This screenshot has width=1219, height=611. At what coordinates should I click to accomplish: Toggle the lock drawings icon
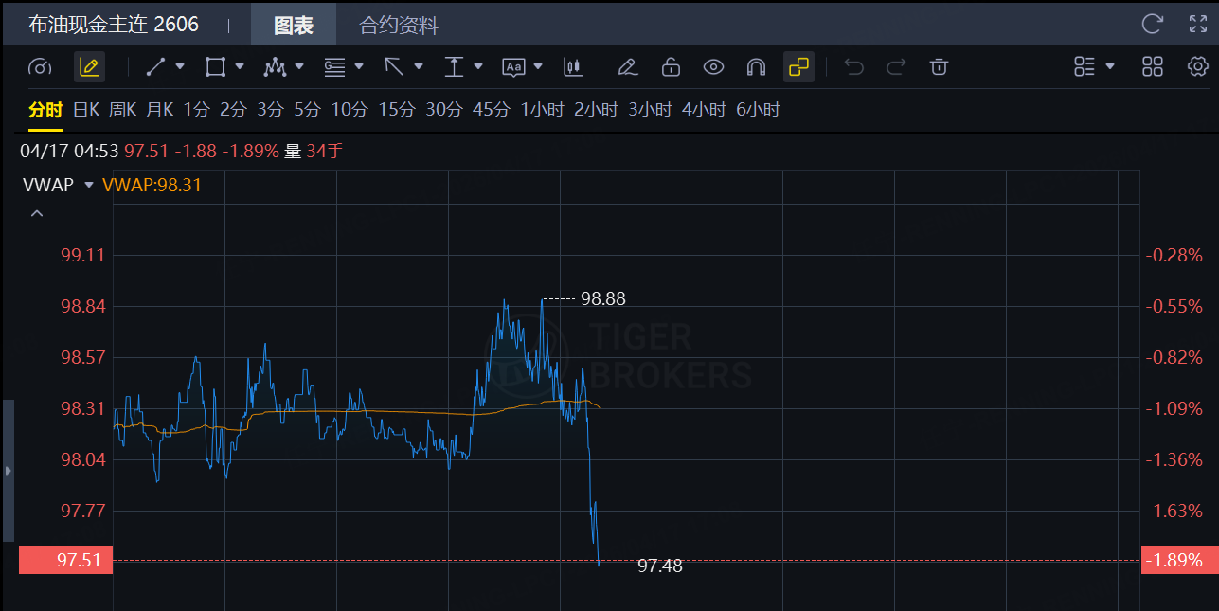pos(671,67)
